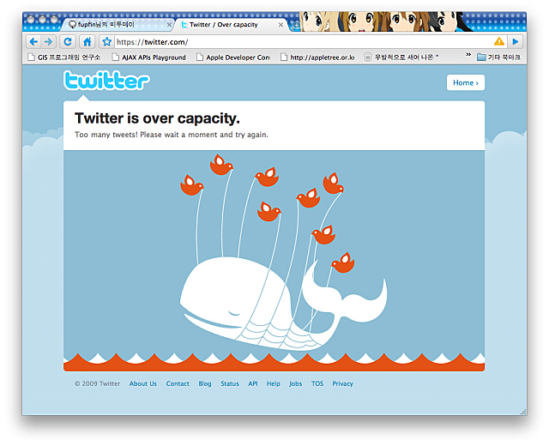
Task: Click the Twitter logo
Action: click(x=106, y=80)
